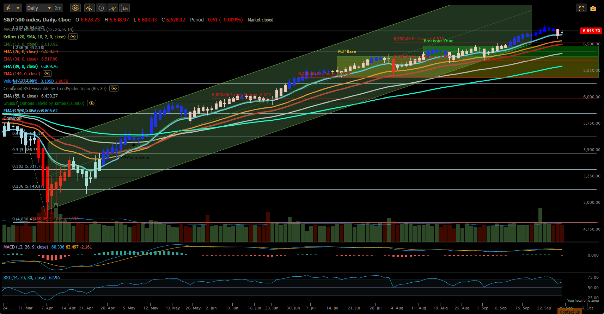The image size is (604, 314).
Task: Click the Drawings legend label
Action: coord(12,118)
